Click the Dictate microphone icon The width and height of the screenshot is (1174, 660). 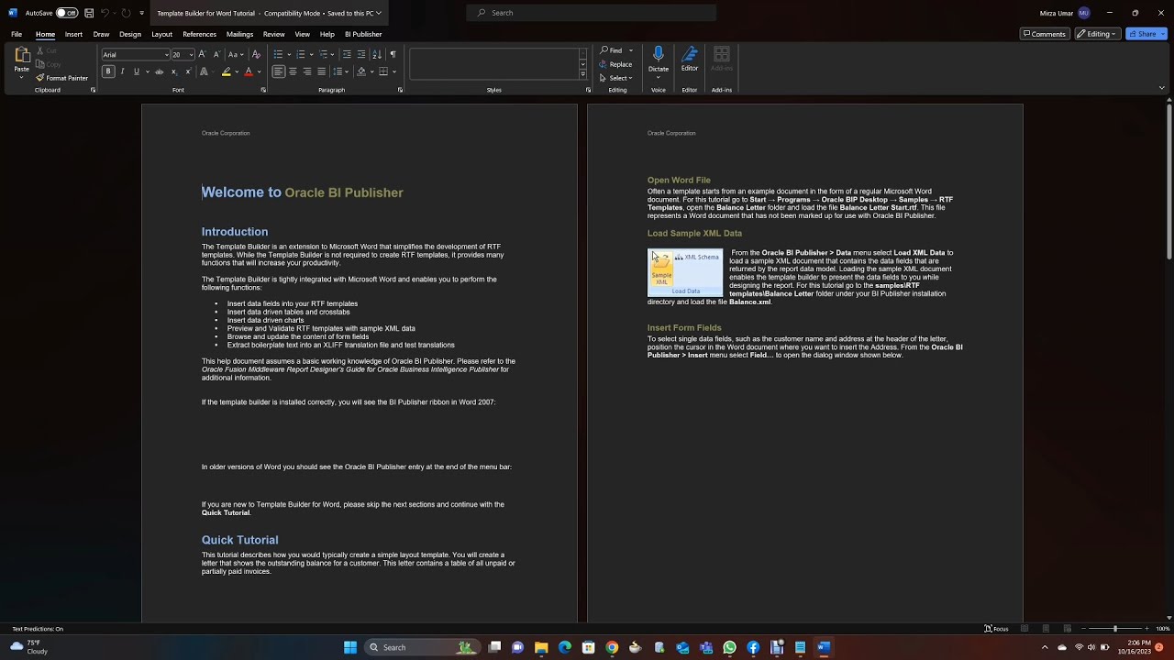[659, 55]
